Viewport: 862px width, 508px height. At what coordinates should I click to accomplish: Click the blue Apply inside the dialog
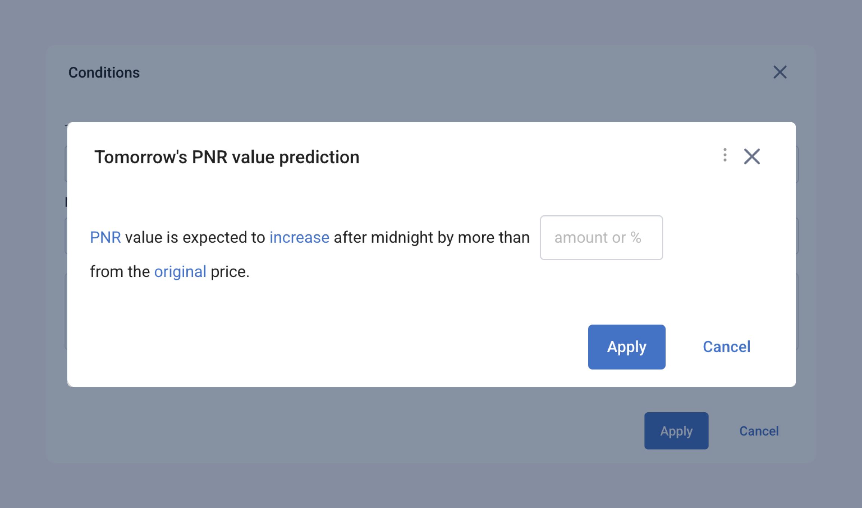pyautogui.click(x=626, y=347)
